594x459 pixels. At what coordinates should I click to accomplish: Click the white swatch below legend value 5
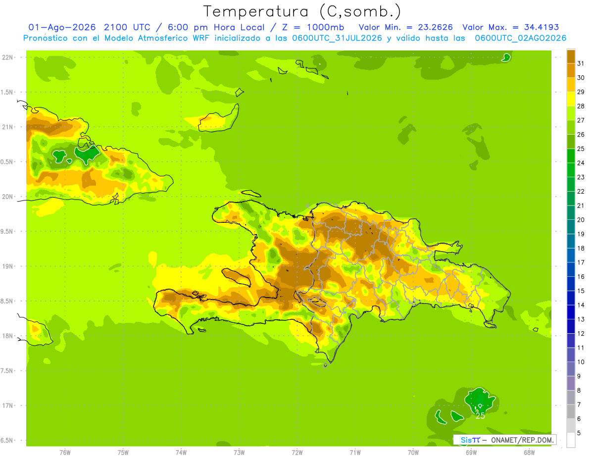(x=571, y=440)
